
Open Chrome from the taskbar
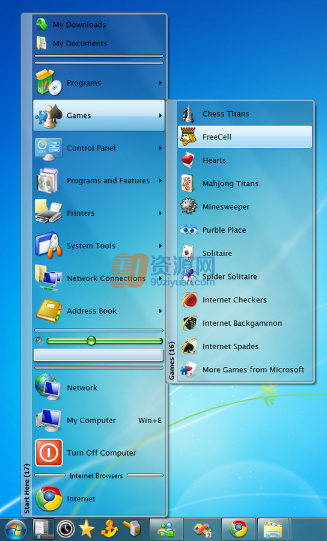click(x=239, y=529)
